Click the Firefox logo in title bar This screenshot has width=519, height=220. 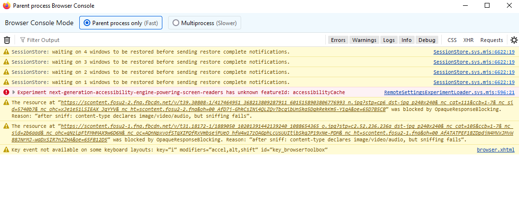click(7, 6)
